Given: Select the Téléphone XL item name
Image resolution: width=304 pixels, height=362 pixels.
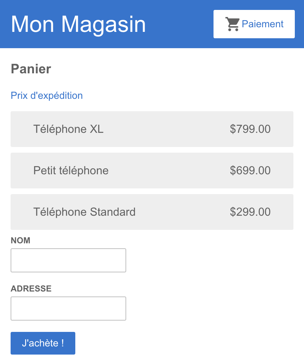Looking at the screenshot, I should (69, 129).
